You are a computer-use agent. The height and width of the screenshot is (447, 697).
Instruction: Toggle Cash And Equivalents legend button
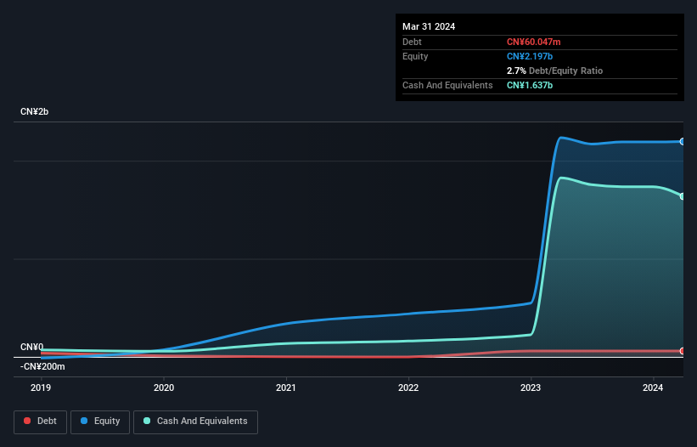(x=195, y=422)
